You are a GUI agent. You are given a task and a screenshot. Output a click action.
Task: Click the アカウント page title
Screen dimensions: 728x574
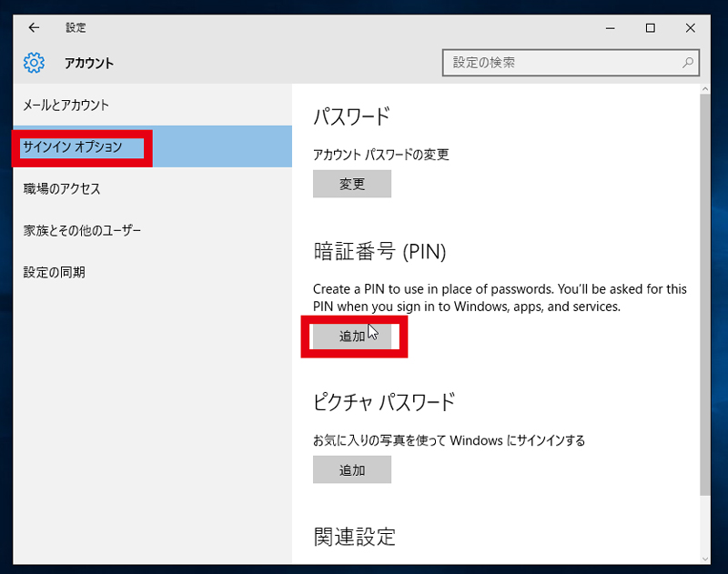click(x=88, y=63)
